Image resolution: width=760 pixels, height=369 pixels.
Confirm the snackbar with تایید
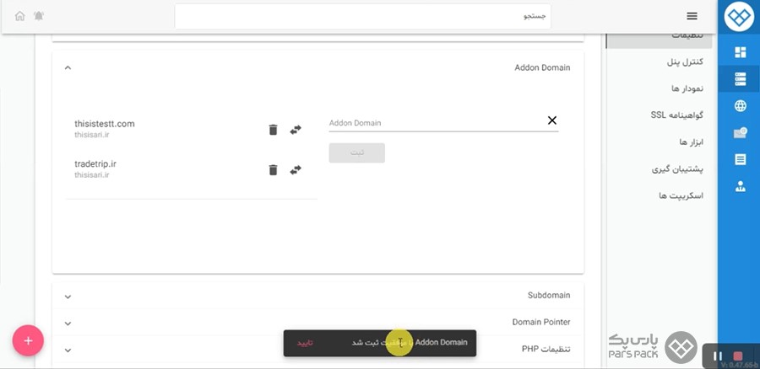(305, 342)
